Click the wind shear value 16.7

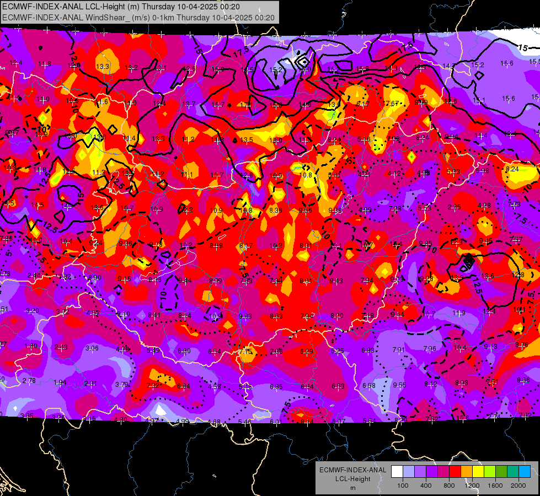tap(218, 104)
